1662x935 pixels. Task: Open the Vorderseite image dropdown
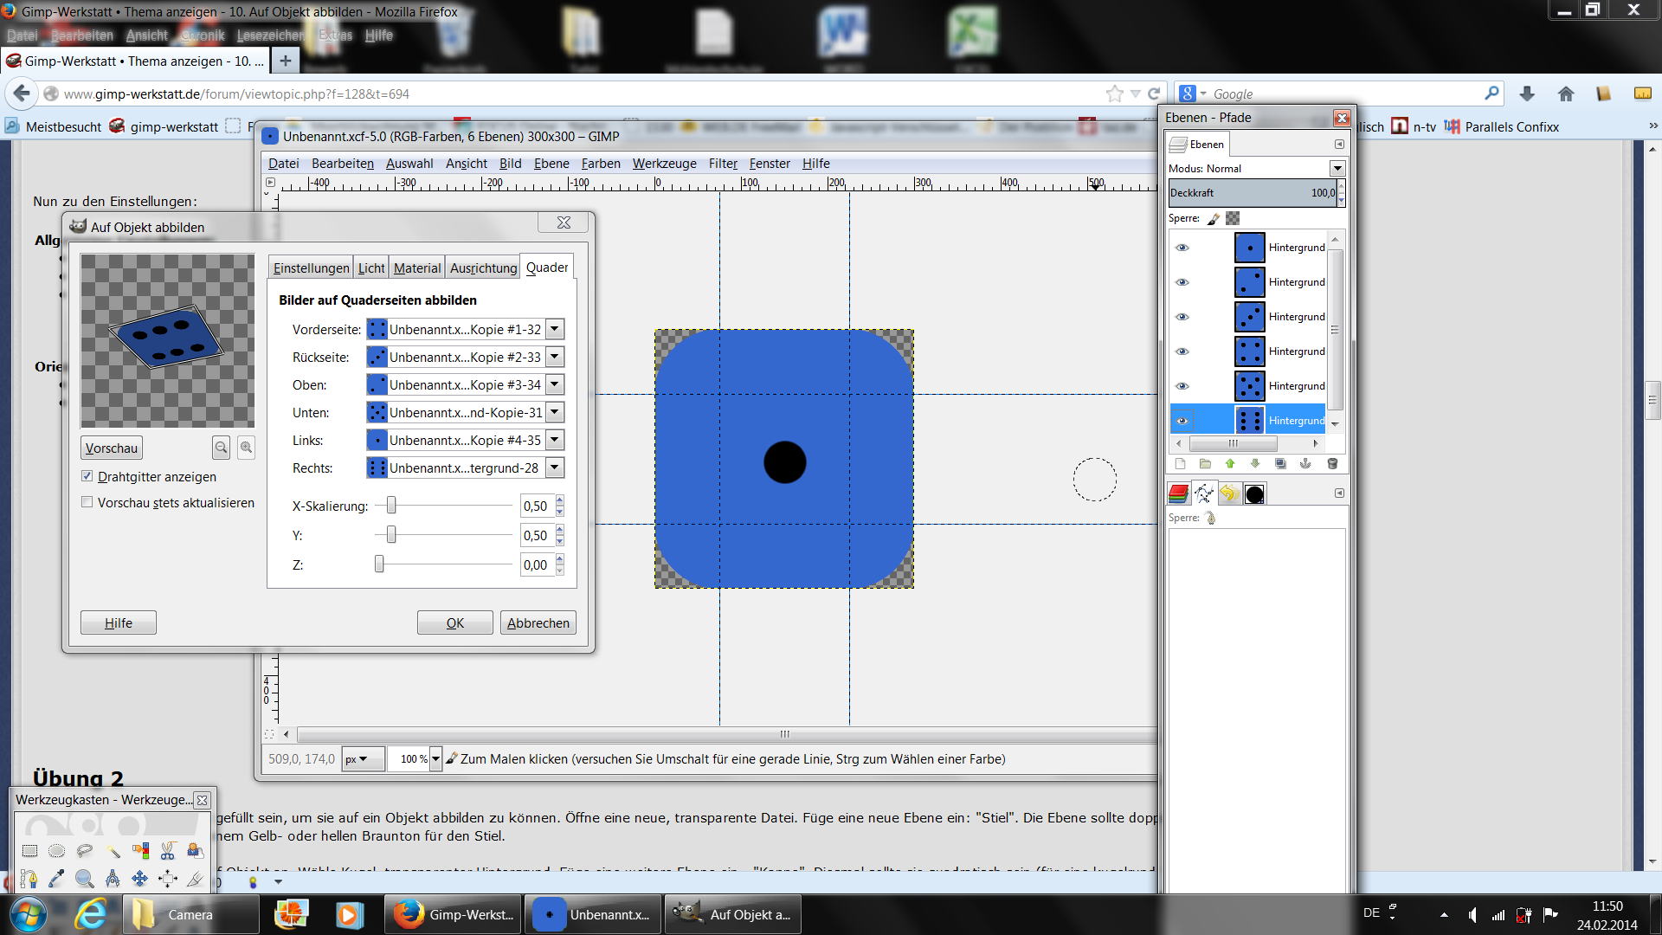coord(556,330)
